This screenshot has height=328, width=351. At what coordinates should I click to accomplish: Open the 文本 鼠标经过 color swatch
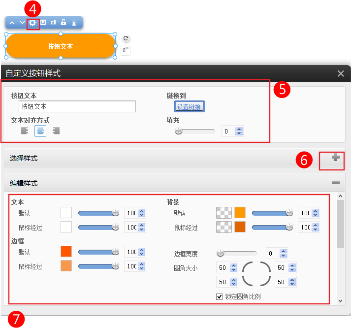click(x=66, y=227)
